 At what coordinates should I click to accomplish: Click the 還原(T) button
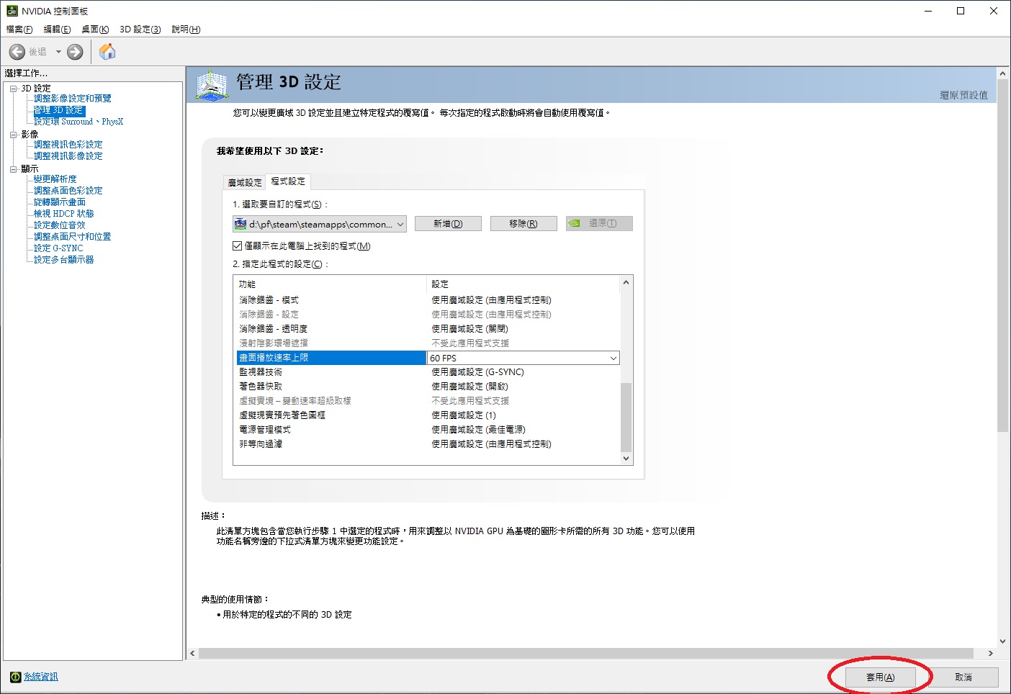599,224
